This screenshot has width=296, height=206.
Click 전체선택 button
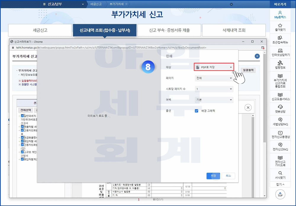tap(26, 110)
